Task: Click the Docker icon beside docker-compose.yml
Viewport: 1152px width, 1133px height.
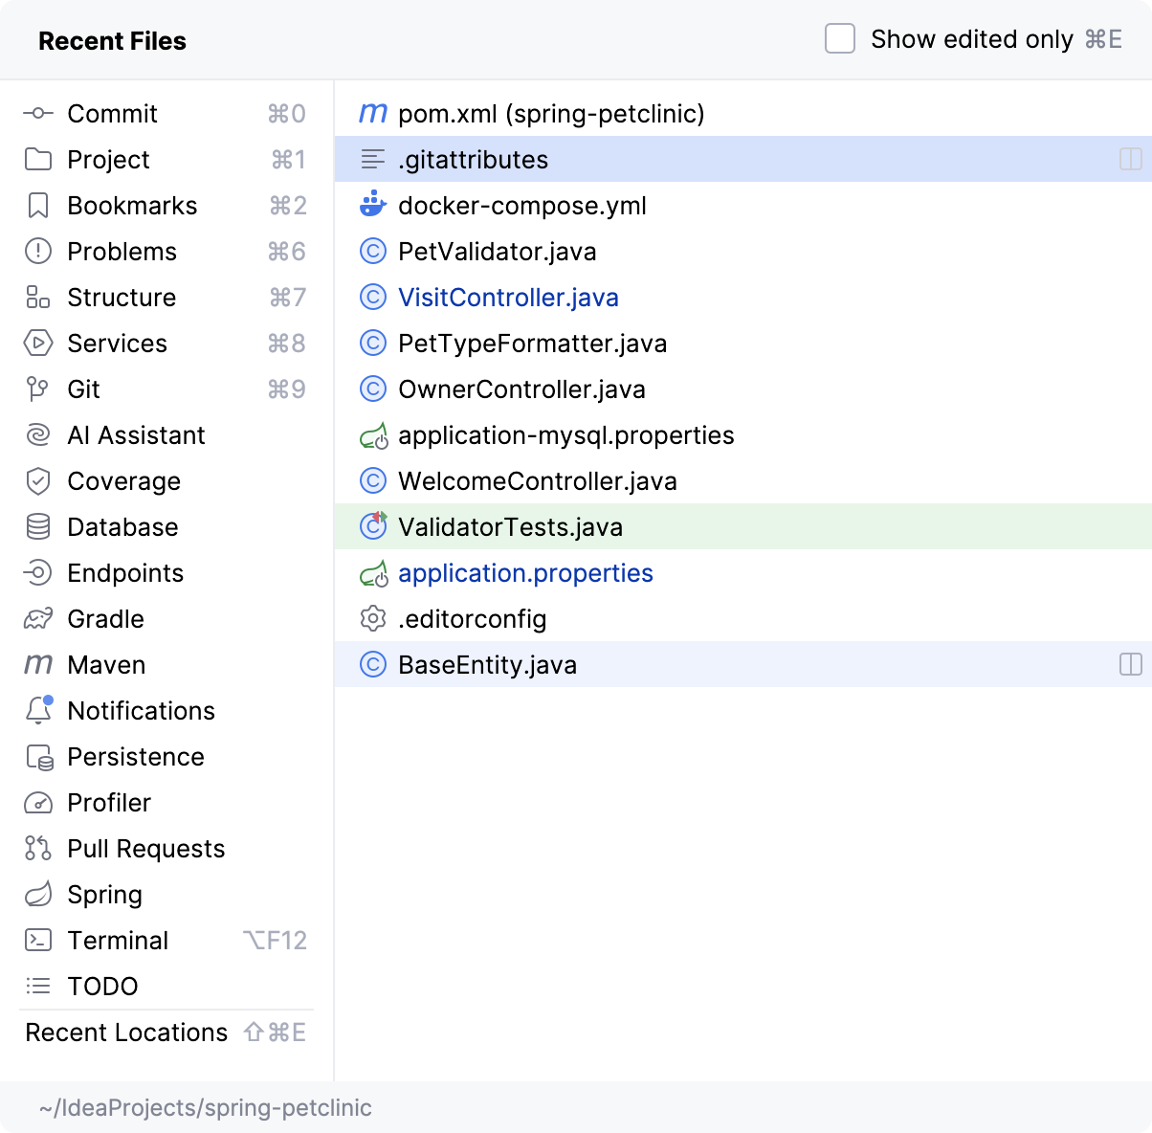Action: coord(372,206)
